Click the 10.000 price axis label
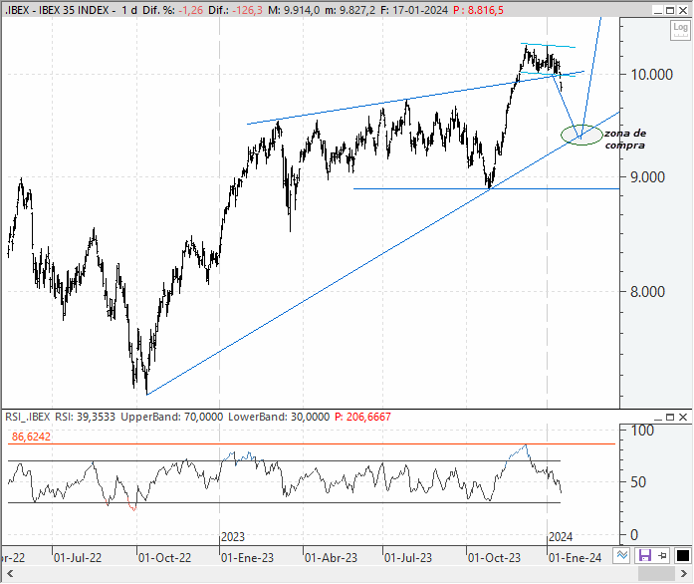The width and height of the screenshot is (694, 584). [651, 75]
